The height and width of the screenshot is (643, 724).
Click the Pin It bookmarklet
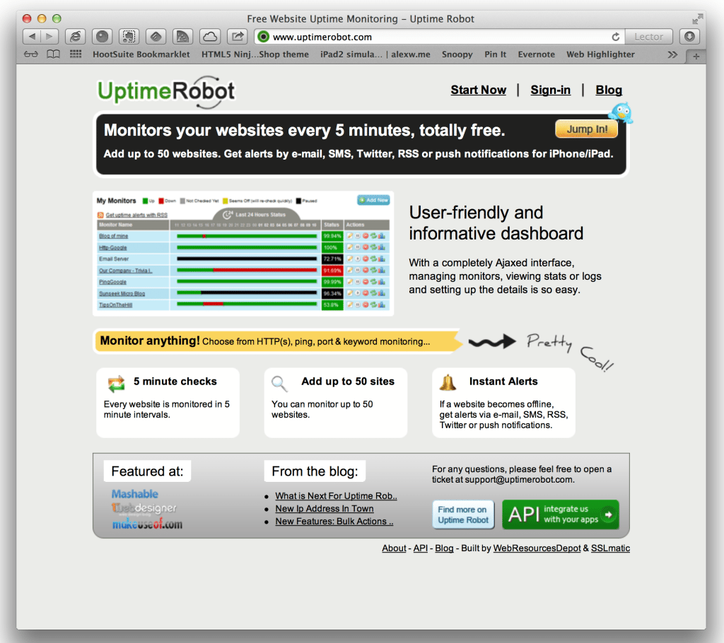[x=495, y=54]
